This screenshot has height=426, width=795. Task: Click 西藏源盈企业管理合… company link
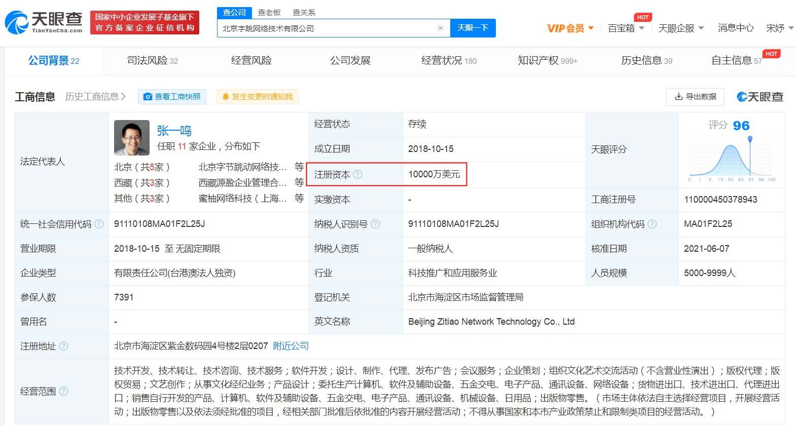243,183
